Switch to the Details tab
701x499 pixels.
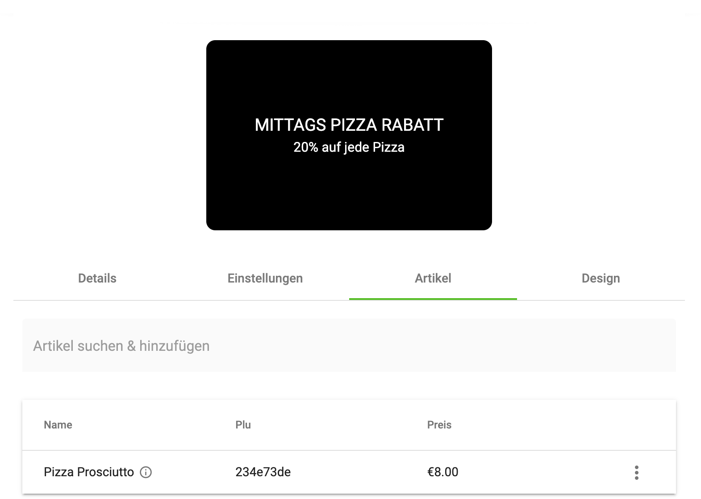pyautogui.click(x=97, y=279)
